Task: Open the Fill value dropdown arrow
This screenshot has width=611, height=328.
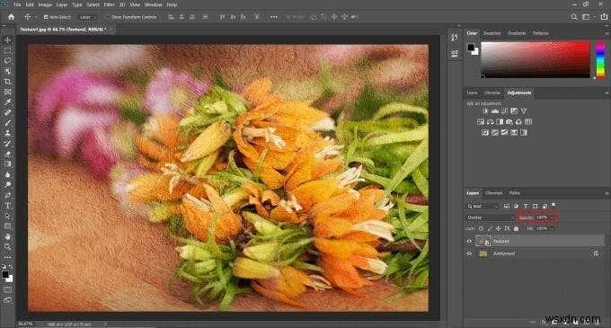Action: (552, 228)
